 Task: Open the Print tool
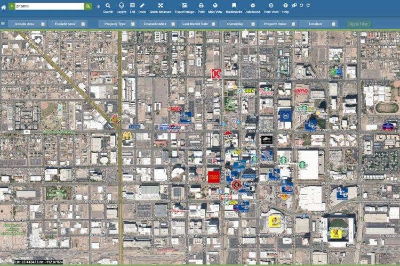201,8
